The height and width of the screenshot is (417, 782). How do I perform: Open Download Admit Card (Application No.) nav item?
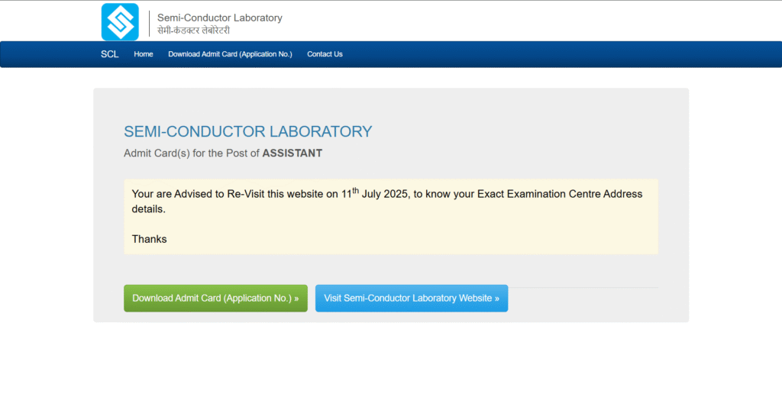(230, 54)
